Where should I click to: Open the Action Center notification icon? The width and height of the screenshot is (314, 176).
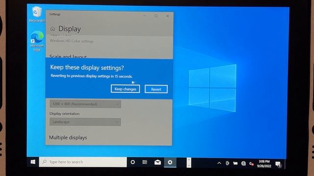point(278,164)
